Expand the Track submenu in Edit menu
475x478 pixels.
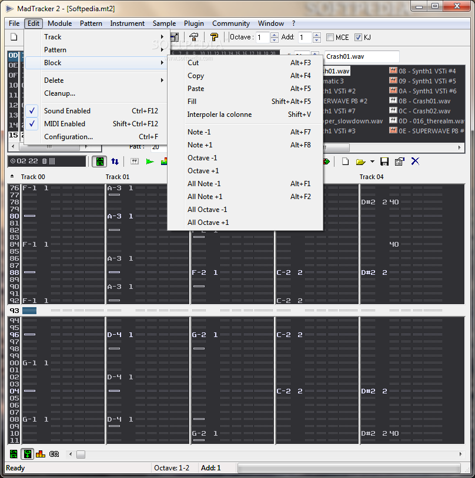(96, 37)
